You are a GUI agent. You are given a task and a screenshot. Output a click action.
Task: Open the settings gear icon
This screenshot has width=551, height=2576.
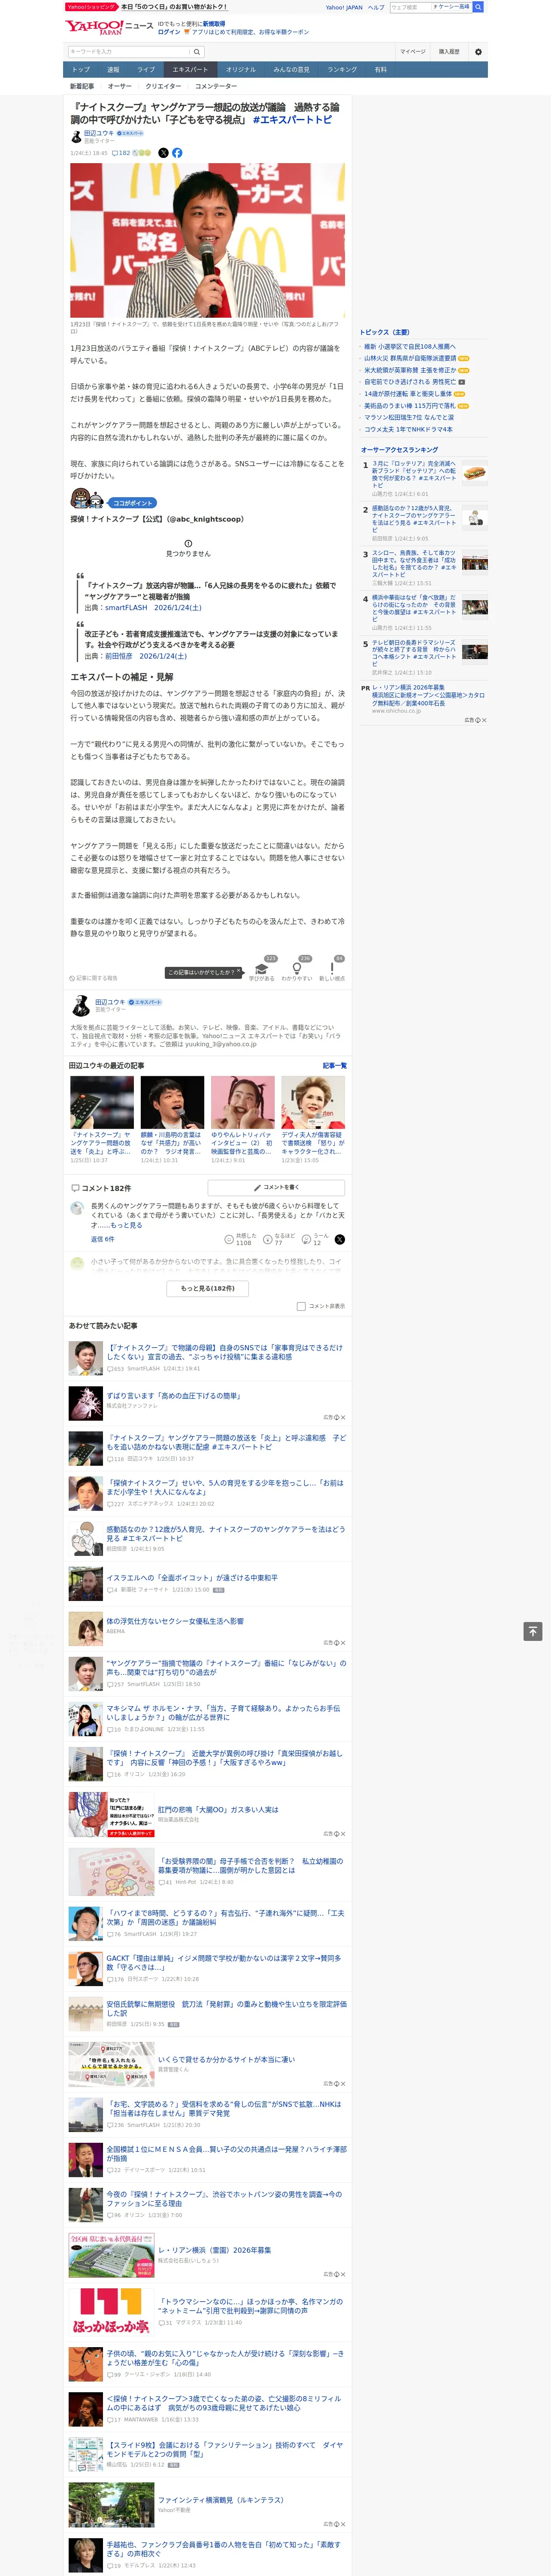[x=478, y=52]
